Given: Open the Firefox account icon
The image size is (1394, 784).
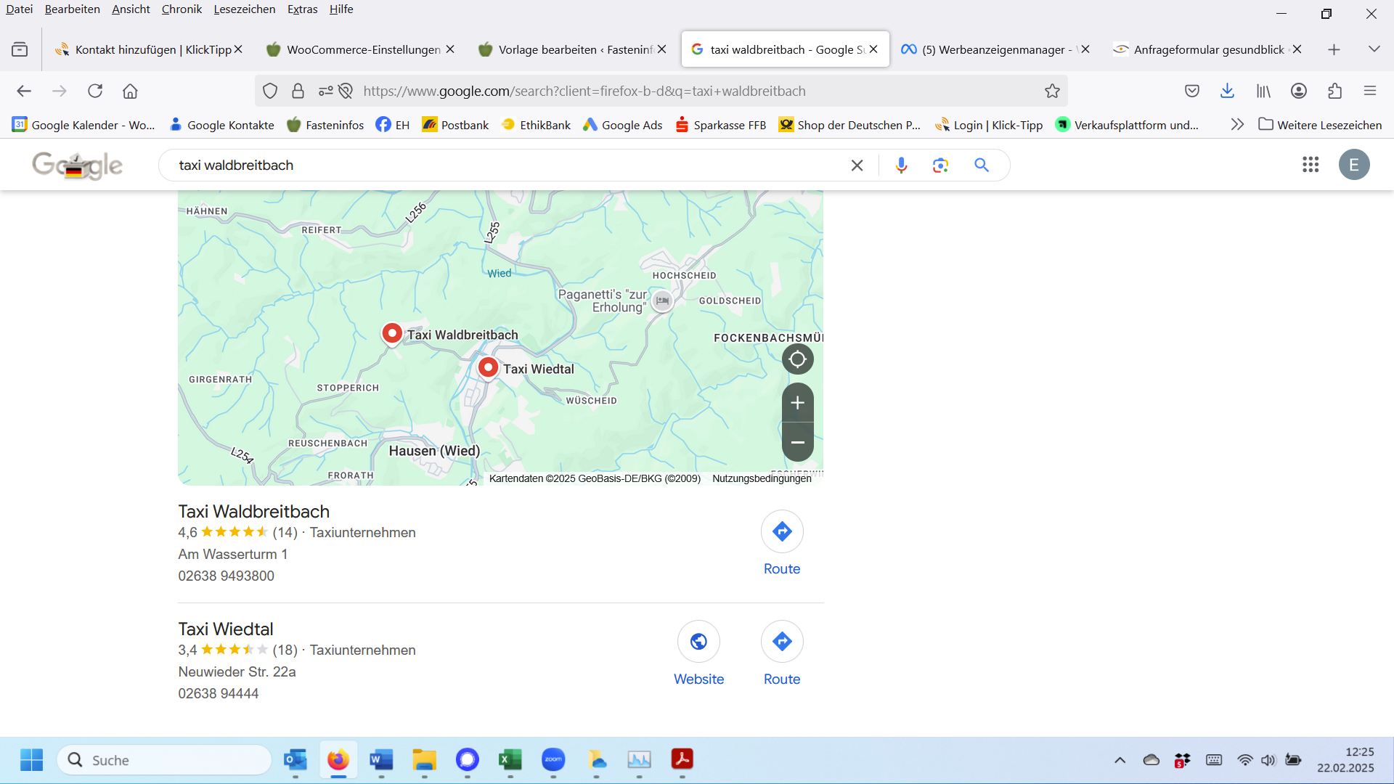Looking at the screenshot, I should [1299, 91].
